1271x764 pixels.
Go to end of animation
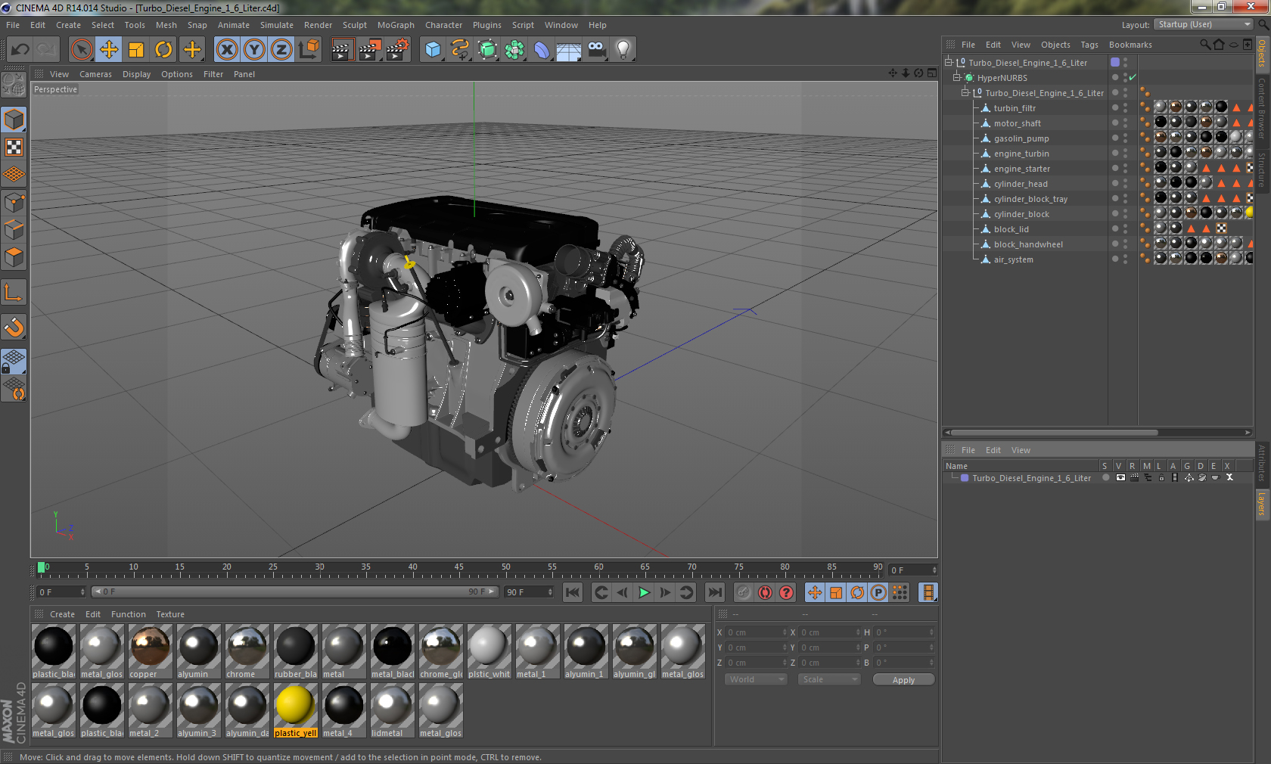[714, 592]
